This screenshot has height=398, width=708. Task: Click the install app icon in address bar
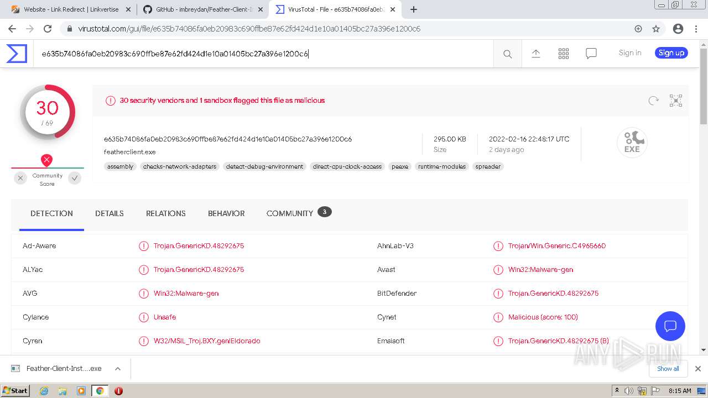click(638, 29)
